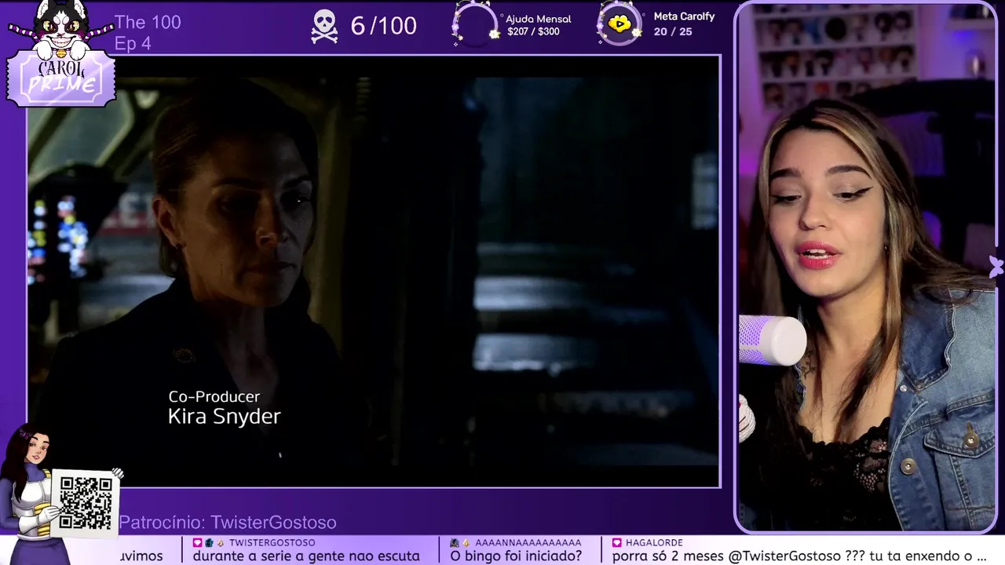Screen dimensions: 1005x565
Task: Click the Carol Prime cat logo
Action: (61, 54)
